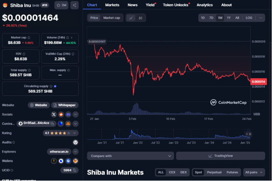Open the All pairs dropdown
This screenshot has height=181, width=273.
click(x=253, y=172)
